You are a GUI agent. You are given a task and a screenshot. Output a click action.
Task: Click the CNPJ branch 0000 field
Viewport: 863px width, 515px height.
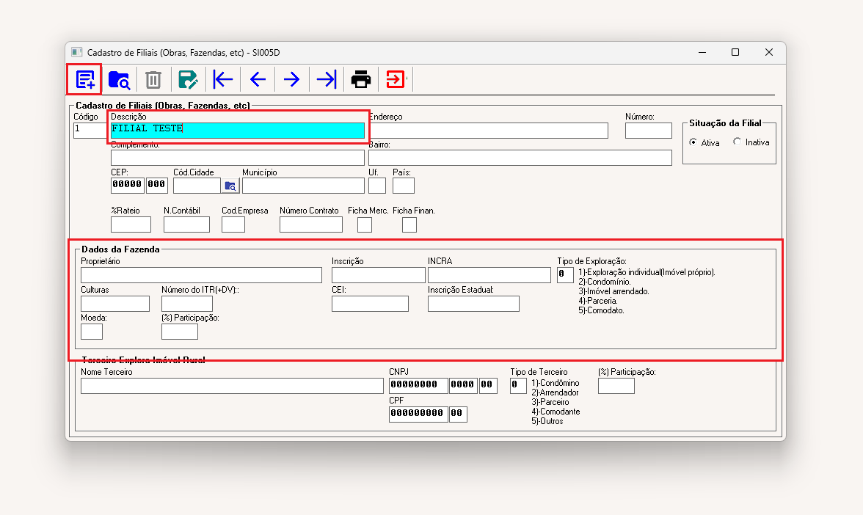click(463, 386)
